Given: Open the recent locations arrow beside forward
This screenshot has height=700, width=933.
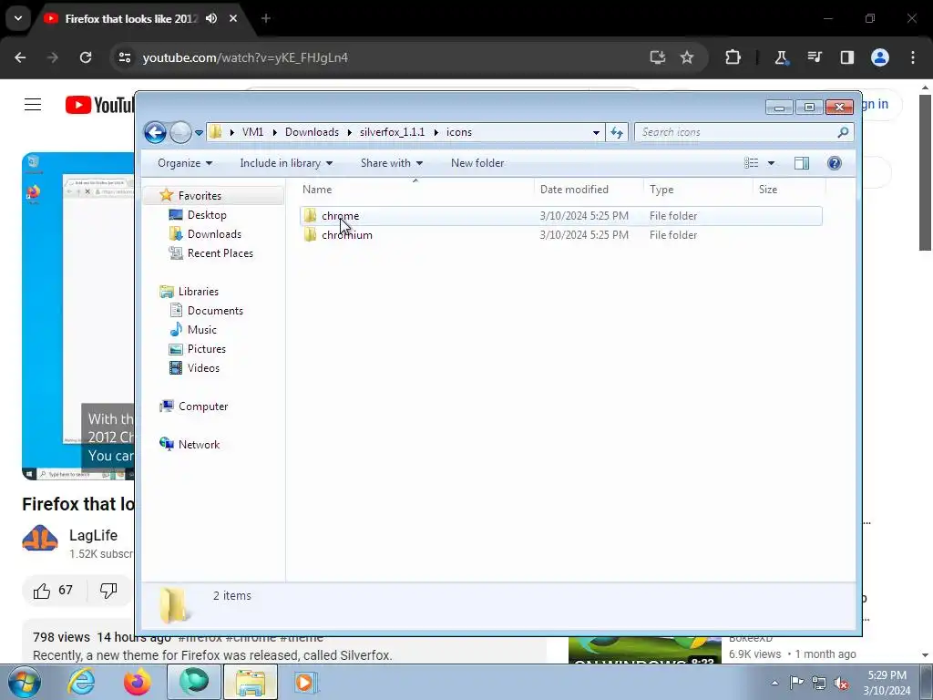Looking at the screenshot, I should tap(199, 133).
